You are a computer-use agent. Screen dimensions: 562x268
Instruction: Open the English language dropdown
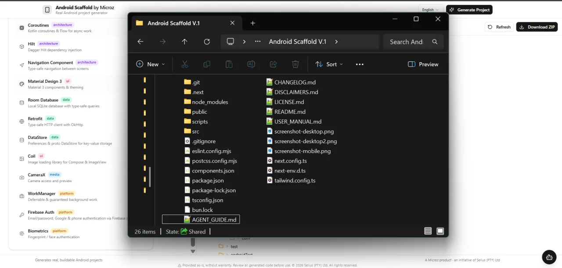click(430, 10)
